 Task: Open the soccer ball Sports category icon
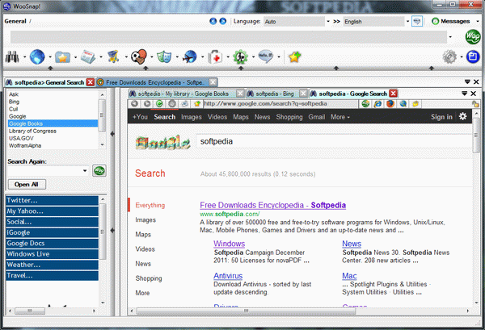click(138, 56)
